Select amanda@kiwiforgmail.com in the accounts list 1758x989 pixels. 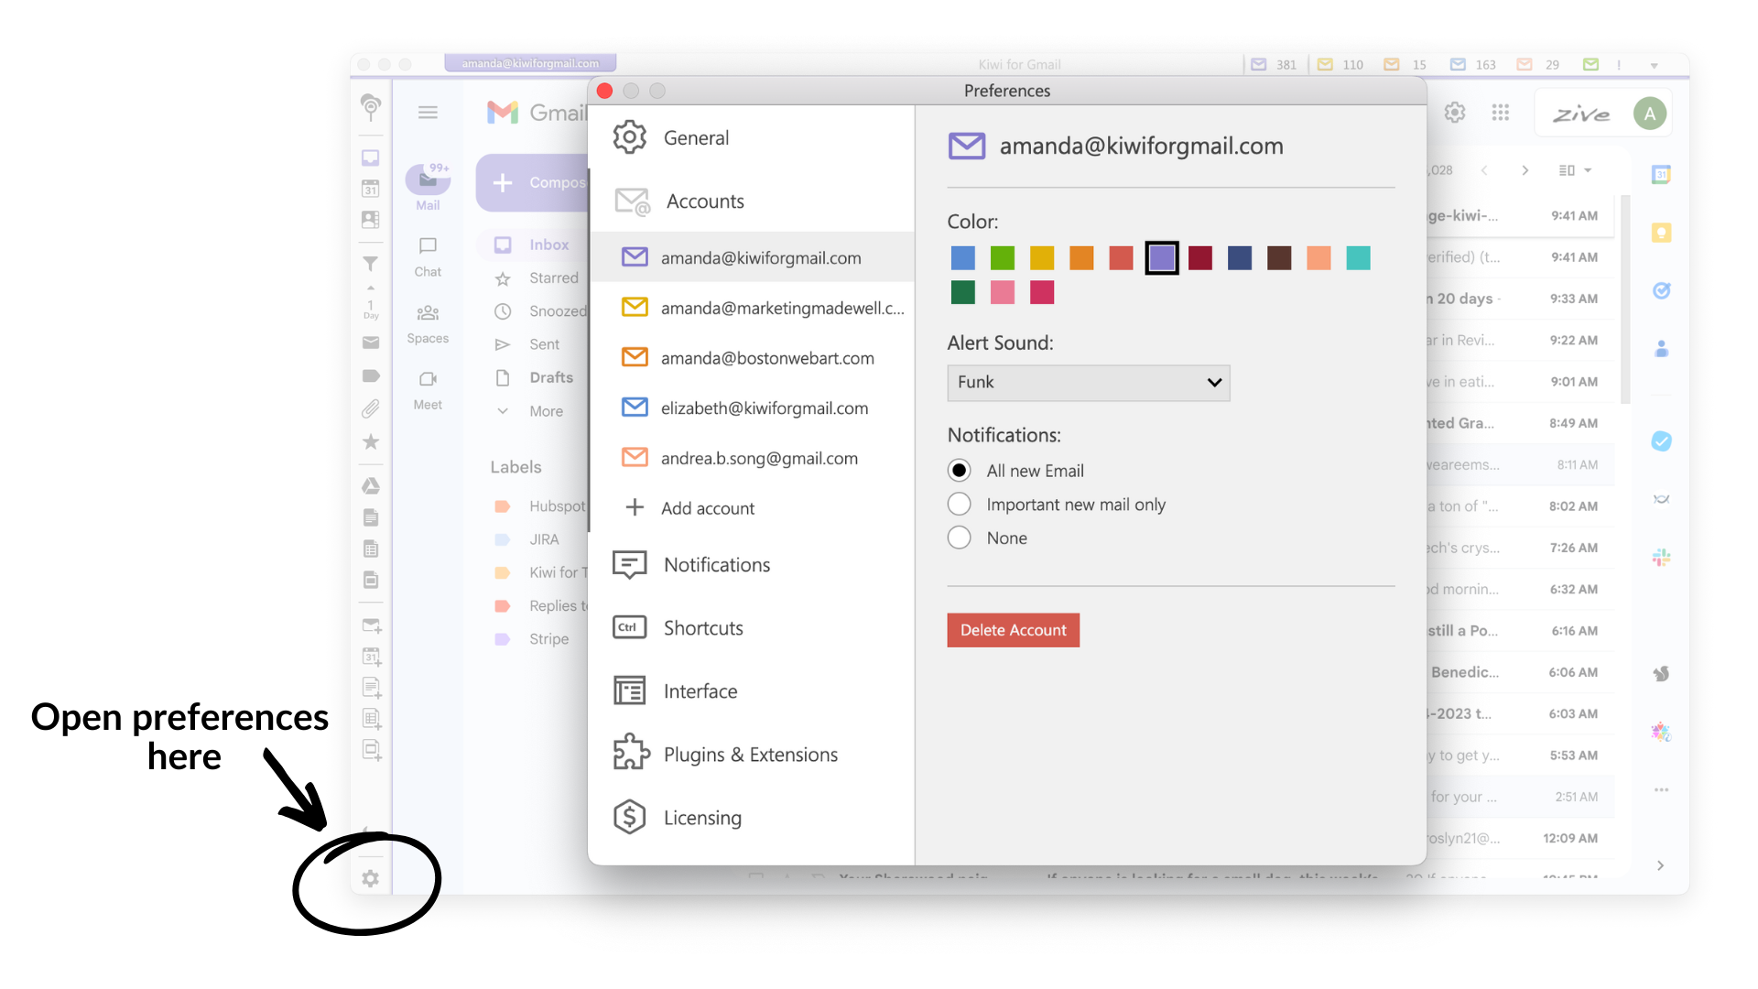[751, 257]
